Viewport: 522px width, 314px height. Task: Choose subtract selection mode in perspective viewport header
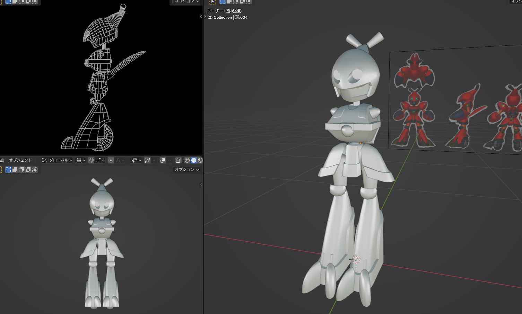pos(236,1)
